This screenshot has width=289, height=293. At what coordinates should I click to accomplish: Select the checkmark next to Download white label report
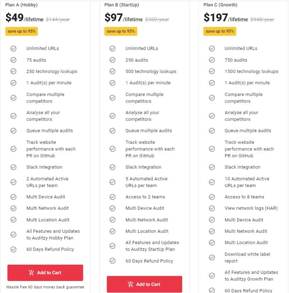(212, 257)
